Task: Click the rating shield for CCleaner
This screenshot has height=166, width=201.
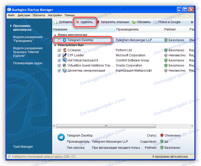Action: point(166,50)
